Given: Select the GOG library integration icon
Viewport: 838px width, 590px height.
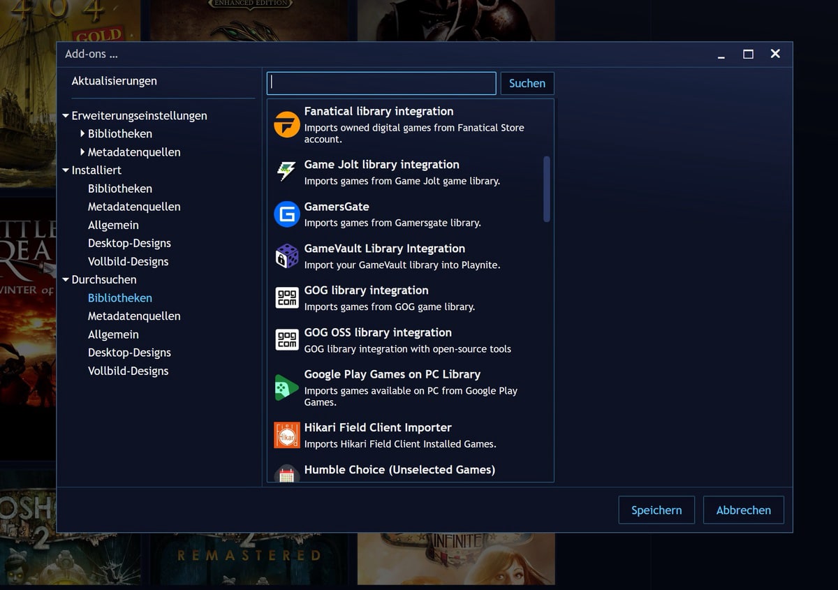Looking at the screenshot, I should click(x=286, y=298).
